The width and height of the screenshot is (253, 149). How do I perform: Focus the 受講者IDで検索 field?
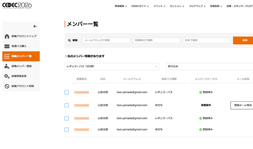pyautogui.click(x=156, y=40)
